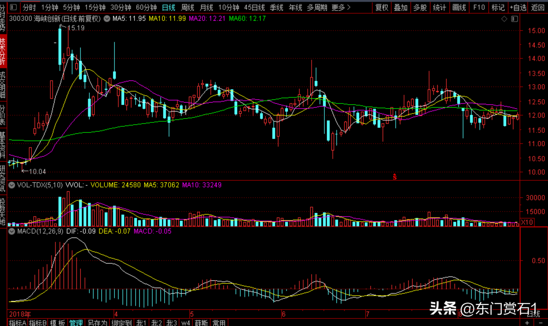Click the 返回 button
The height and width of the screenshot is (326, 548).
537,7
